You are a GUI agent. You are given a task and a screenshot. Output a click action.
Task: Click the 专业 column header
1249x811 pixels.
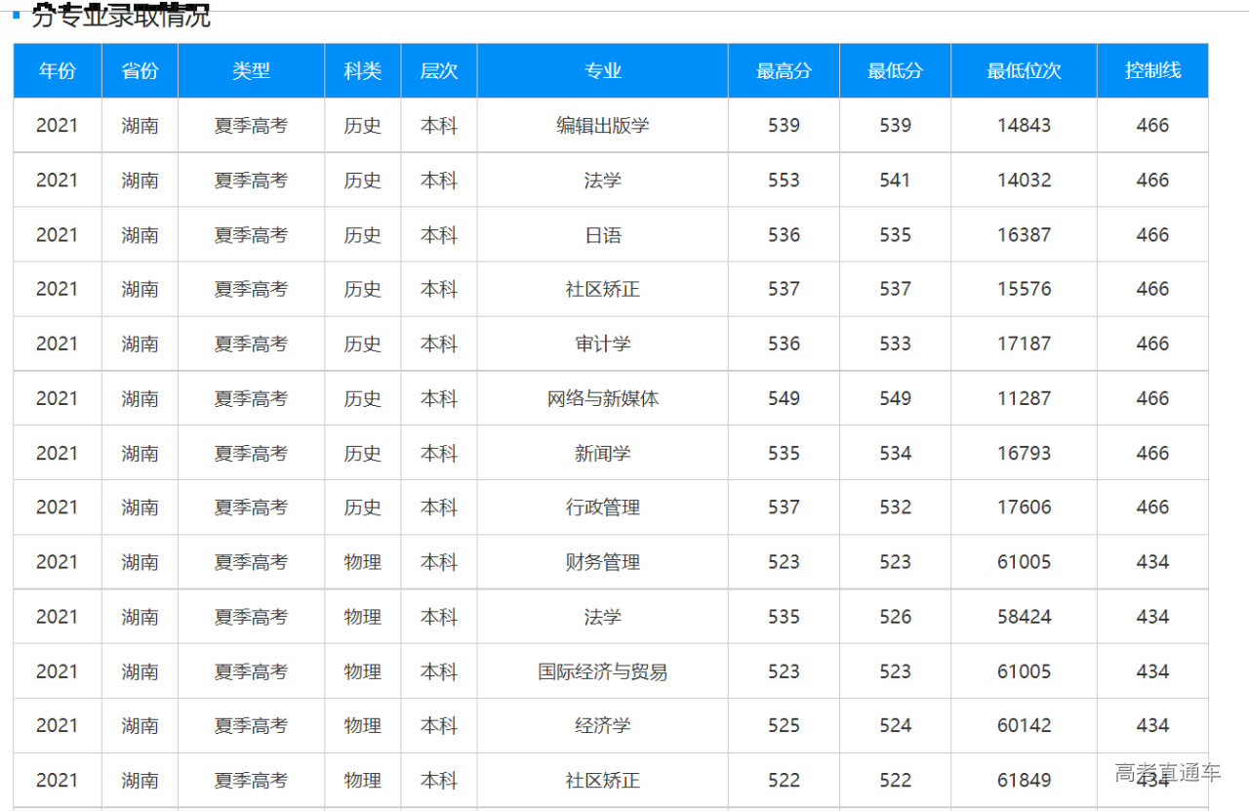click(602, 70)
